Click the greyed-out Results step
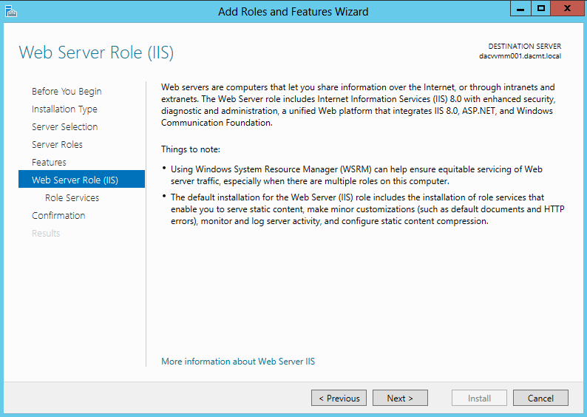 click(x=46, y=233)
